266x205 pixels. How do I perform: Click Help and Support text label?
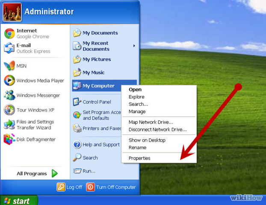pos(101,145)
